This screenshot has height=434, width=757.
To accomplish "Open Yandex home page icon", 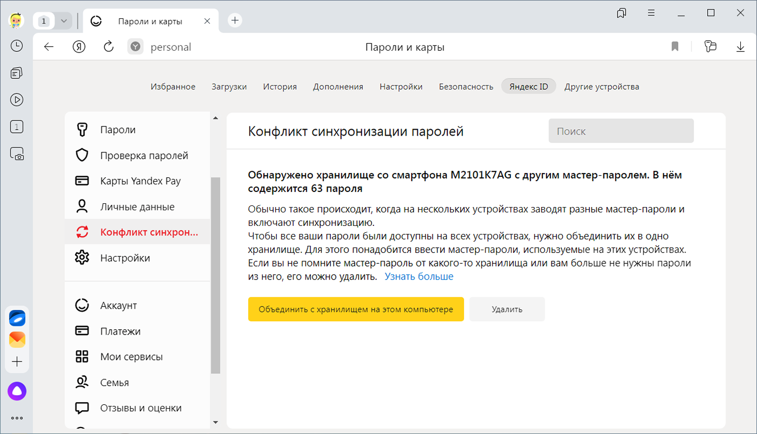I will pyautogui.click(x=79, y=47).
